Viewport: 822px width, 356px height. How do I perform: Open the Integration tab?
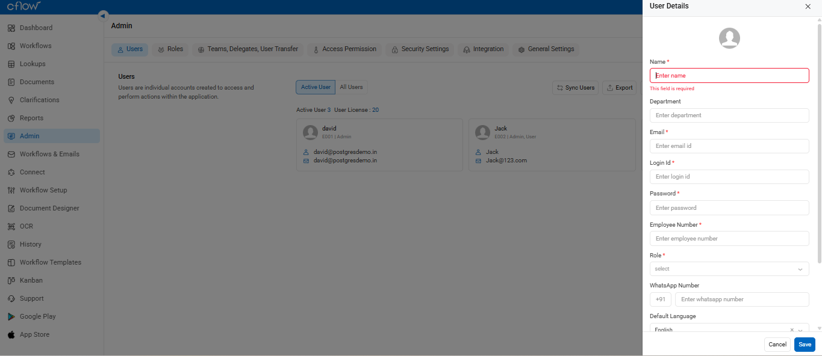point(483,49)
